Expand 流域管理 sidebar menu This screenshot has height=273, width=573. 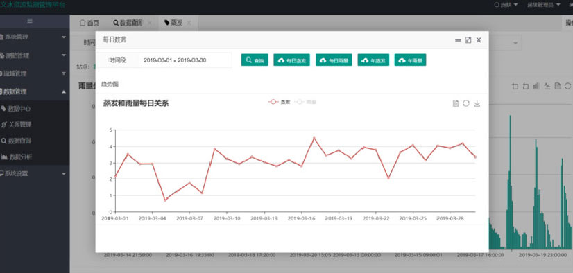pyautogui.click(x=35, y=73)
